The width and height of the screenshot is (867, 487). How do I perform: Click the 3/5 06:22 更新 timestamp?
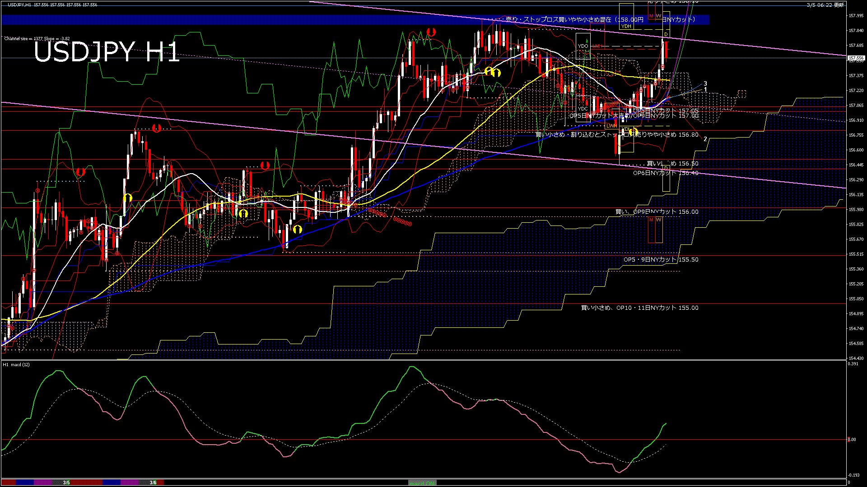[825, 5]
